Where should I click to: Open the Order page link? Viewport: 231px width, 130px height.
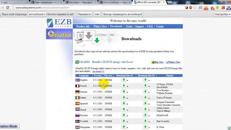coord(129,26)
